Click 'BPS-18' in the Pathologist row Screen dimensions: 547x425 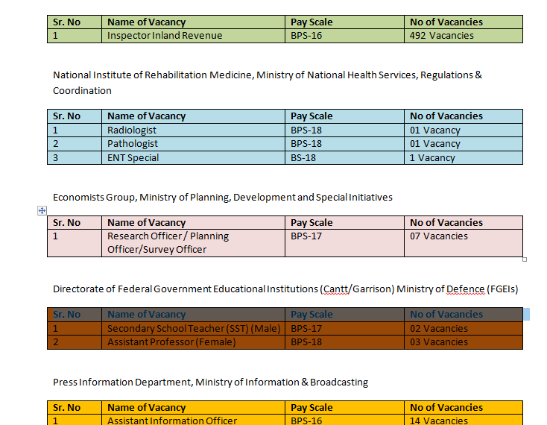pos(344,144)
